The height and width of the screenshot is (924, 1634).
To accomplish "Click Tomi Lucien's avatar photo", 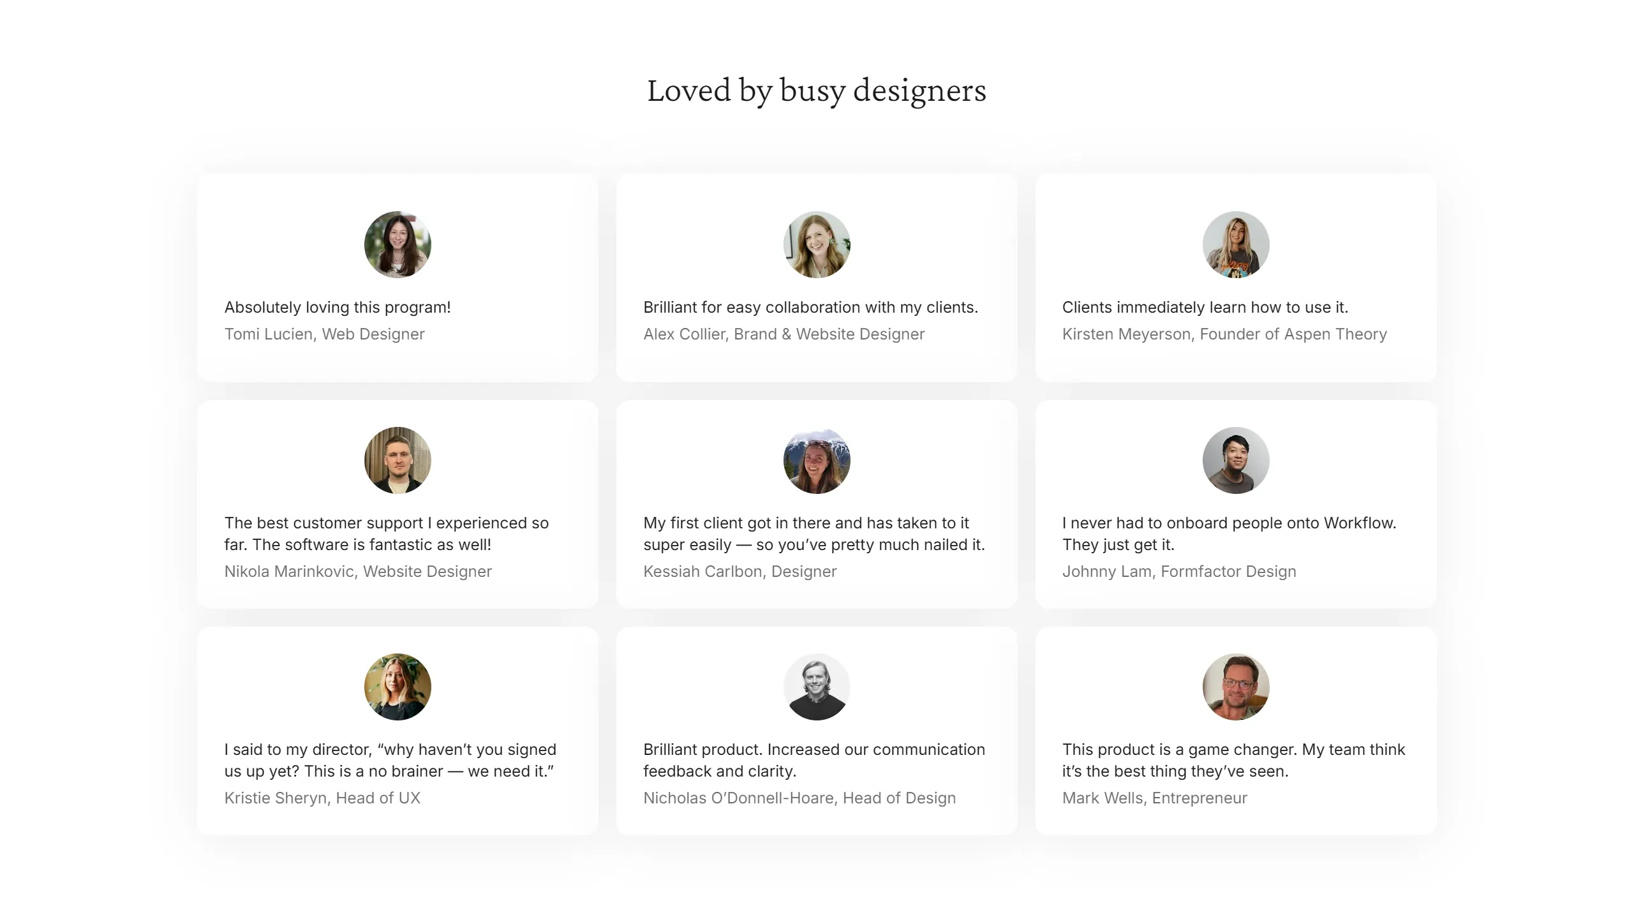I will coord(397,245).
